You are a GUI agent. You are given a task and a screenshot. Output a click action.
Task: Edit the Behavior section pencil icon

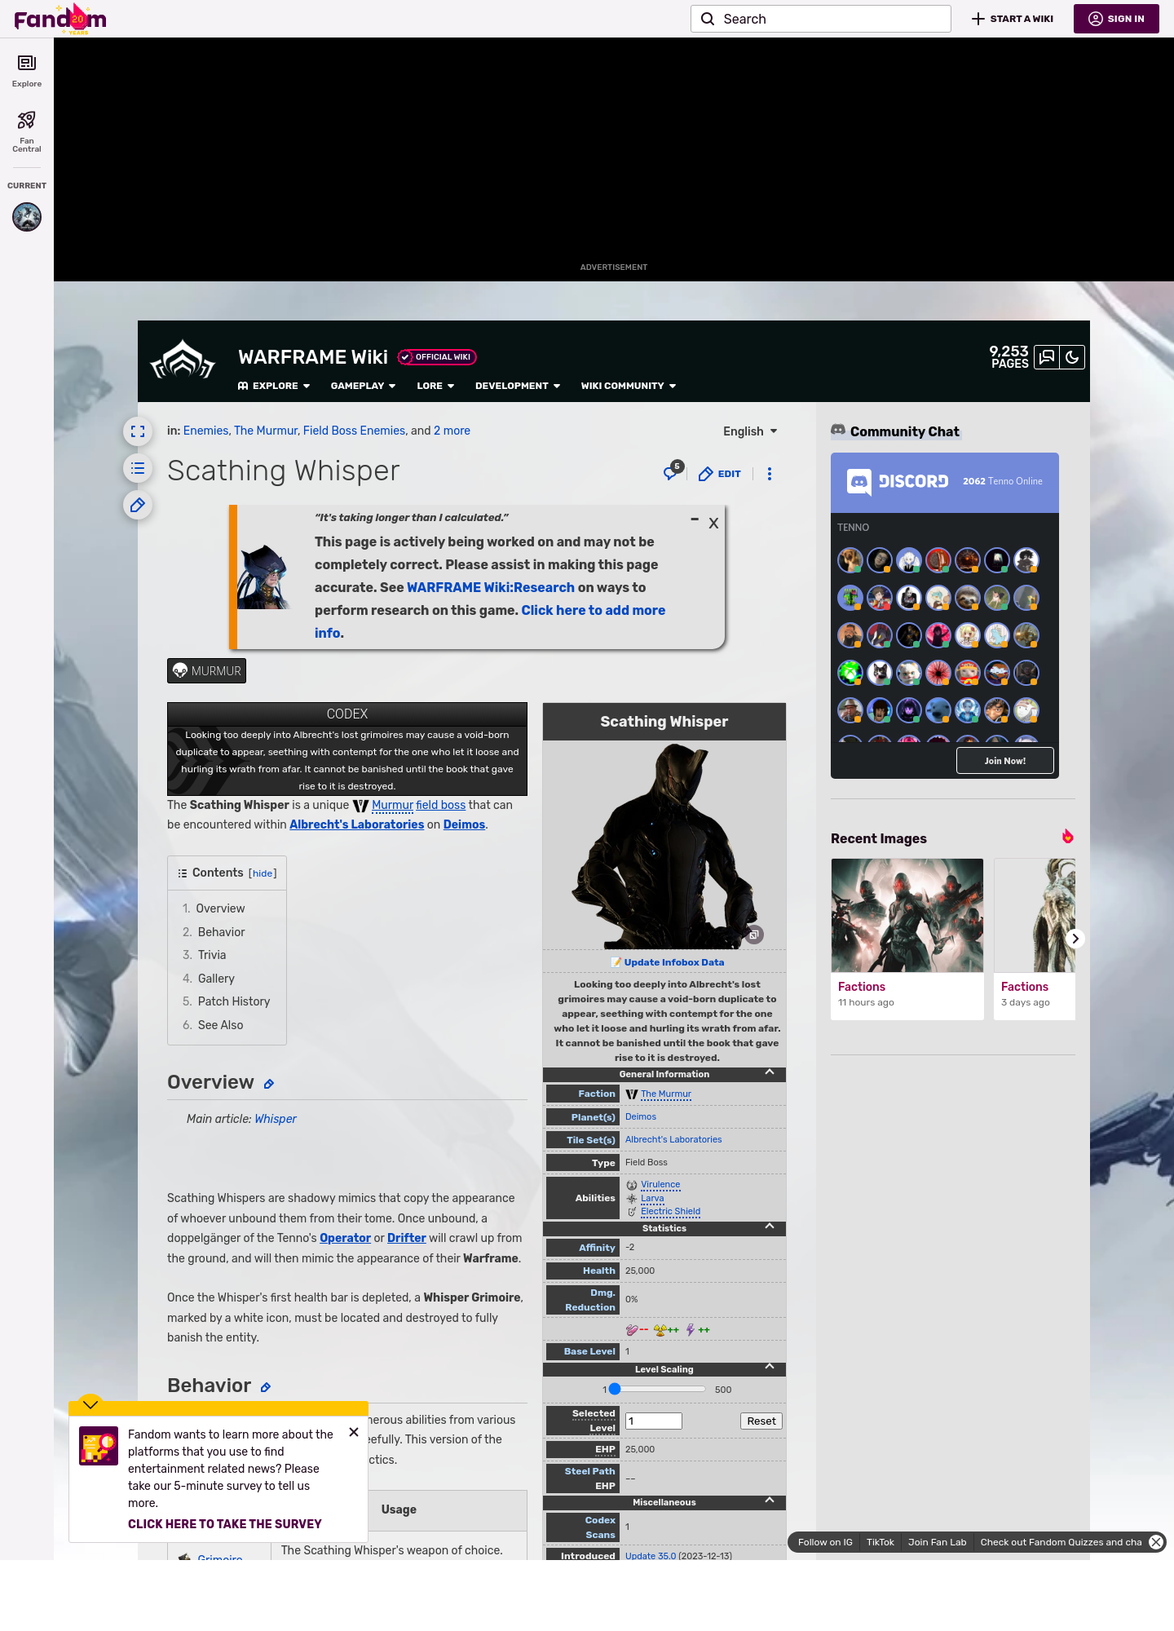[x=266, y=1387]
